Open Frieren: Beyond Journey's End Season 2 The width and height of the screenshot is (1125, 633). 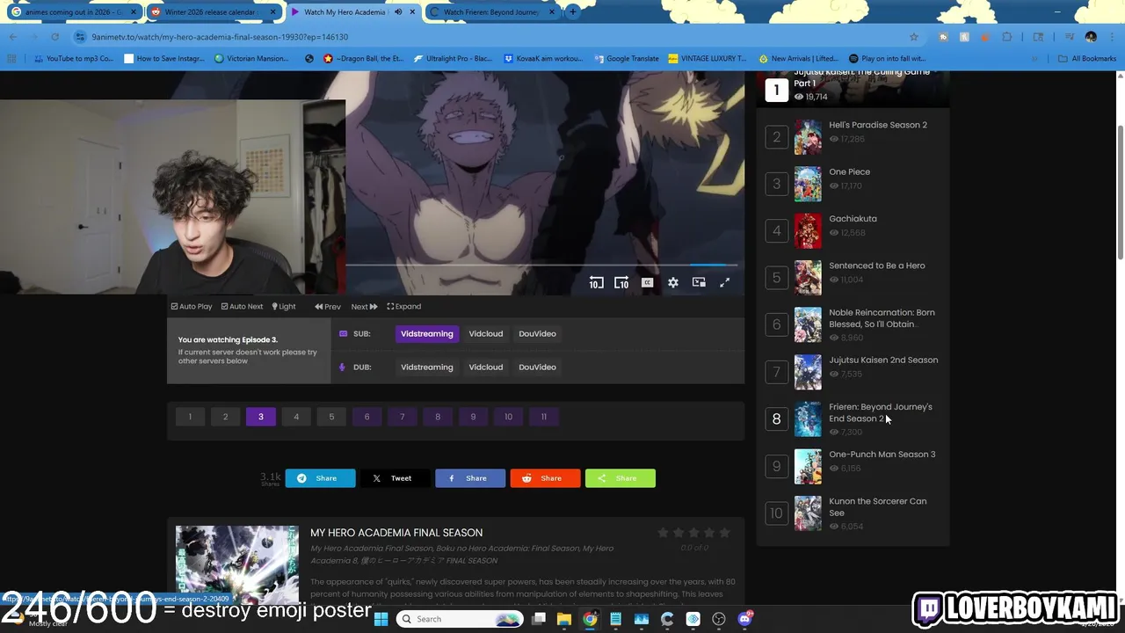(x=880, y=412)
